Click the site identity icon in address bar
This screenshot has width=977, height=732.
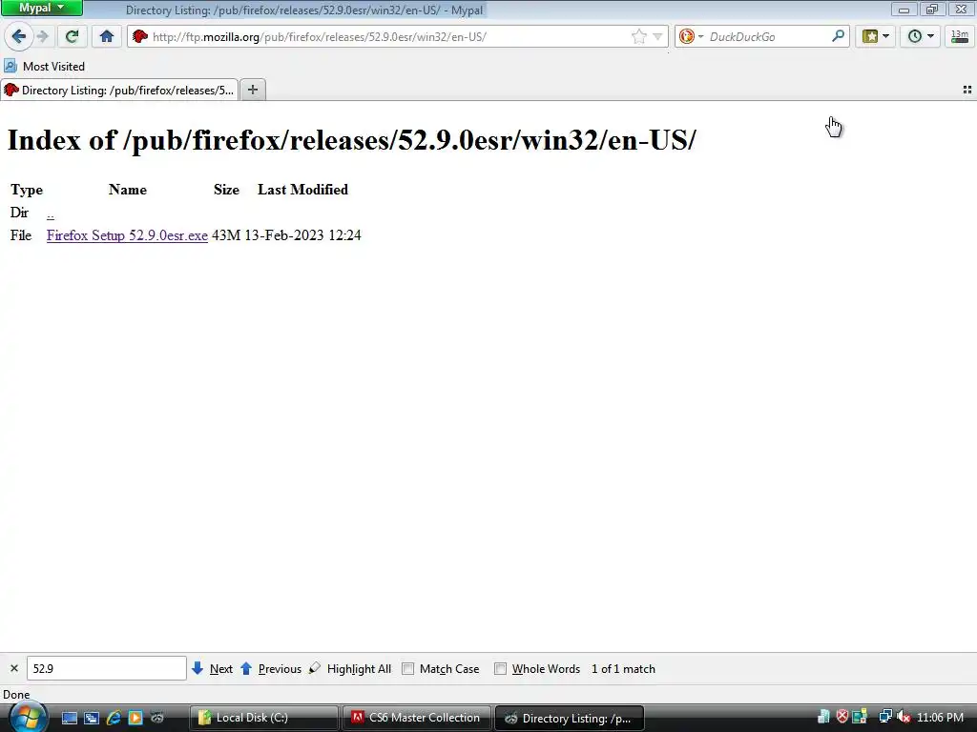[x=140, y=37]
